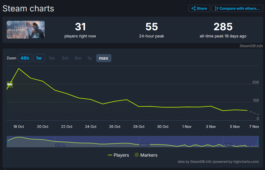Click the "players right now" label
265x170 pixels.
coord(80,36)
